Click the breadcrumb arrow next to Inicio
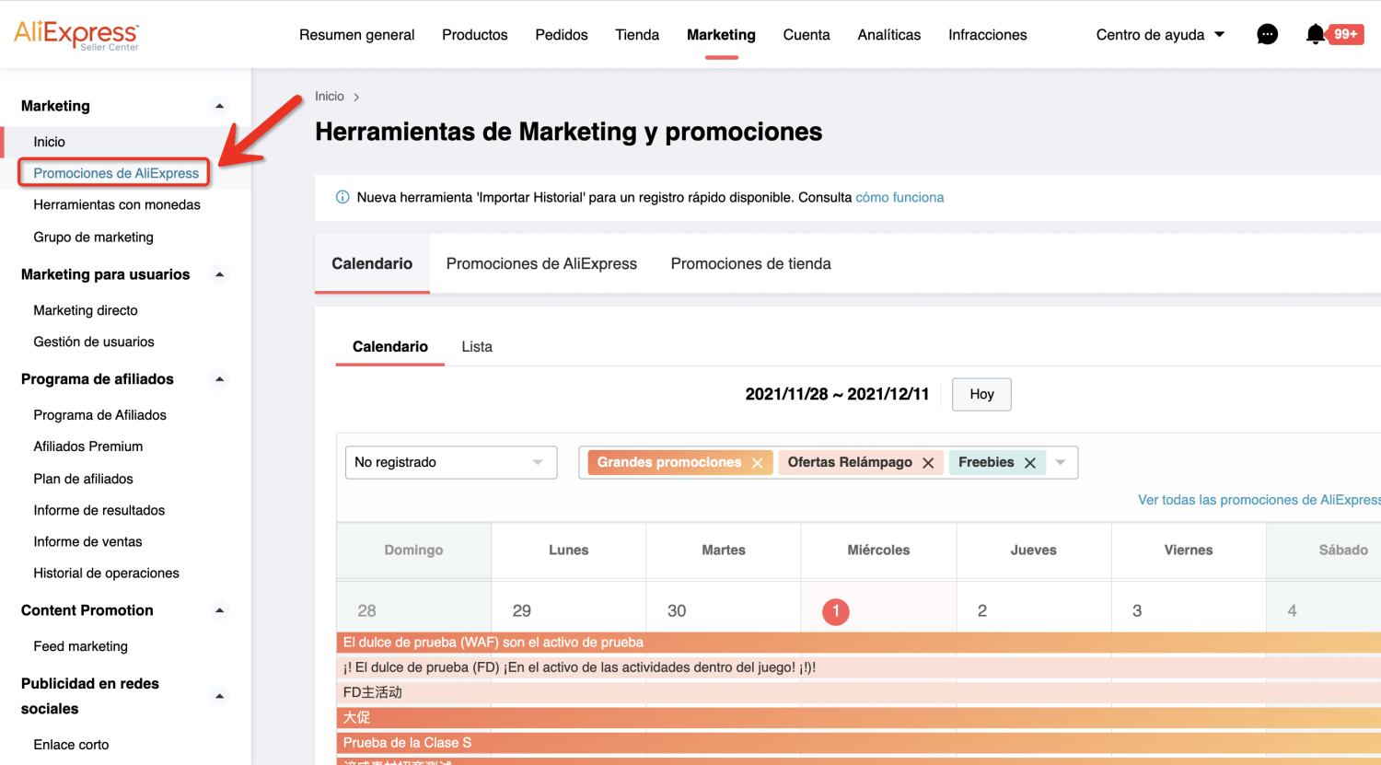1381x765 pixels. point(356,97)
